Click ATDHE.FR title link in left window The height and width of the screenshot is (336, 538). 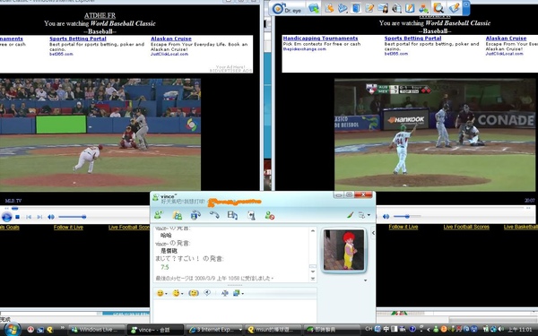point(100,15)
